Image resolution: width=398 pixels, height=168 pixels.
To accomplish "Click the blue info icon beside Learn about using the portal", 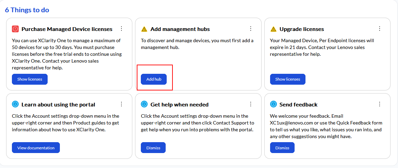I will (15, 104).
